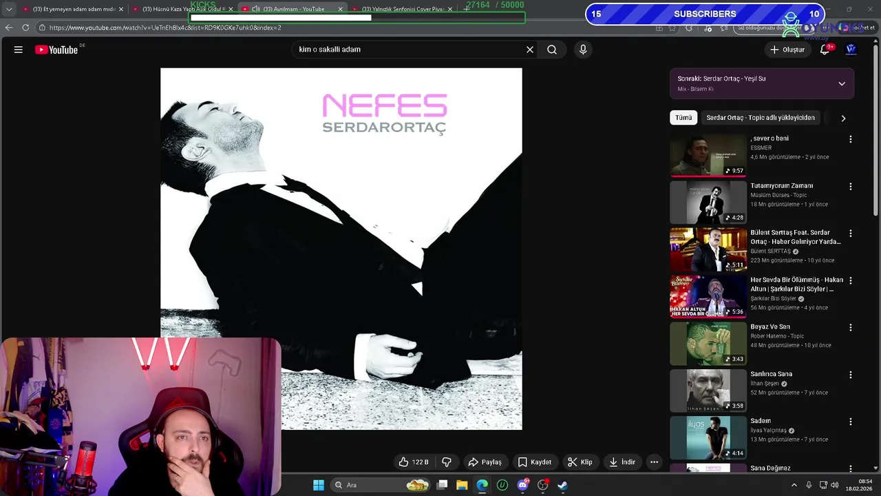Open options for 'Bülent Serttaş Feat.' video
Image resolution: width=881 pixels, height=496 pixels.
tap(851, 234)
